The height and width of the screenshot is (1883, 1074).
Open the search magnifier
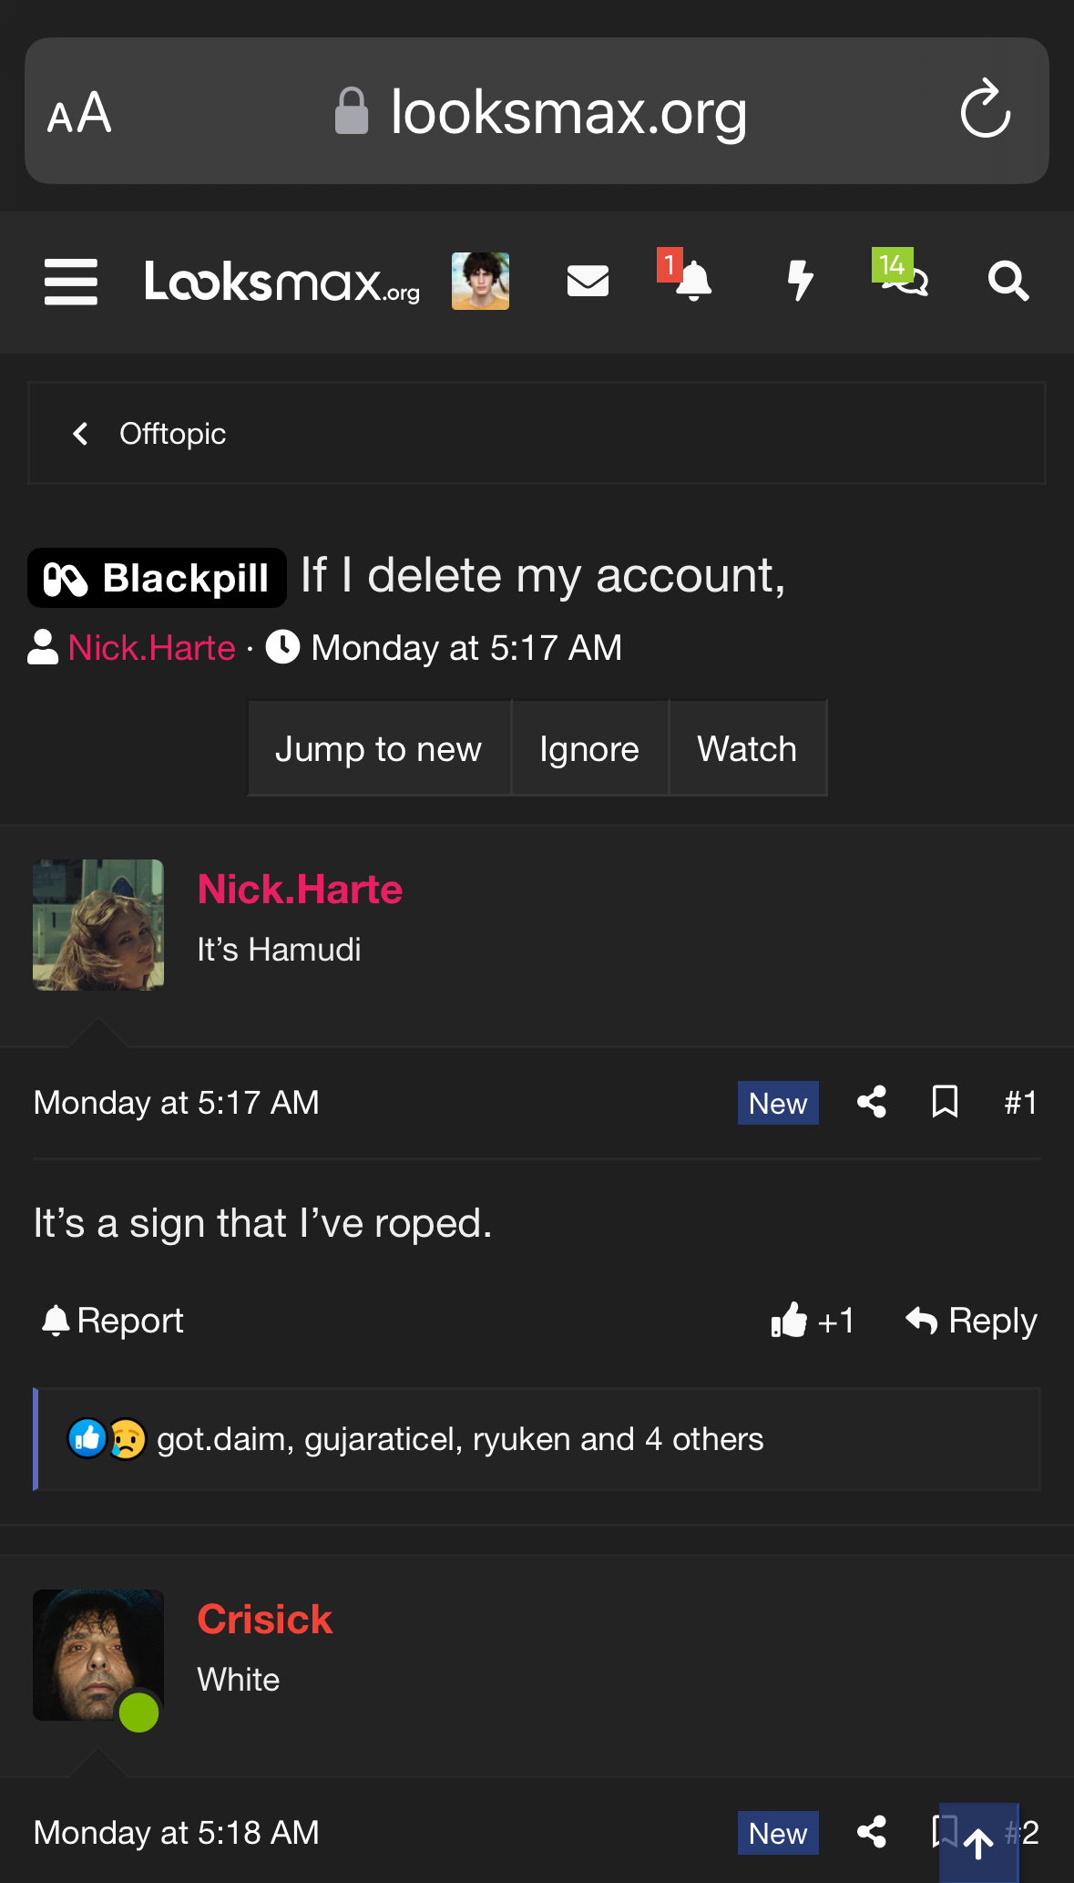coord(1008,282)
